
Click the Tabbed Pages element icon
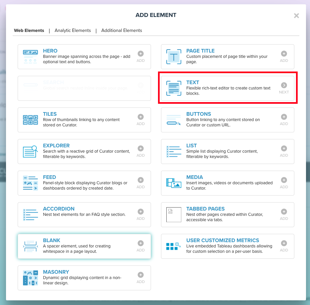click(x=174, y=215)
